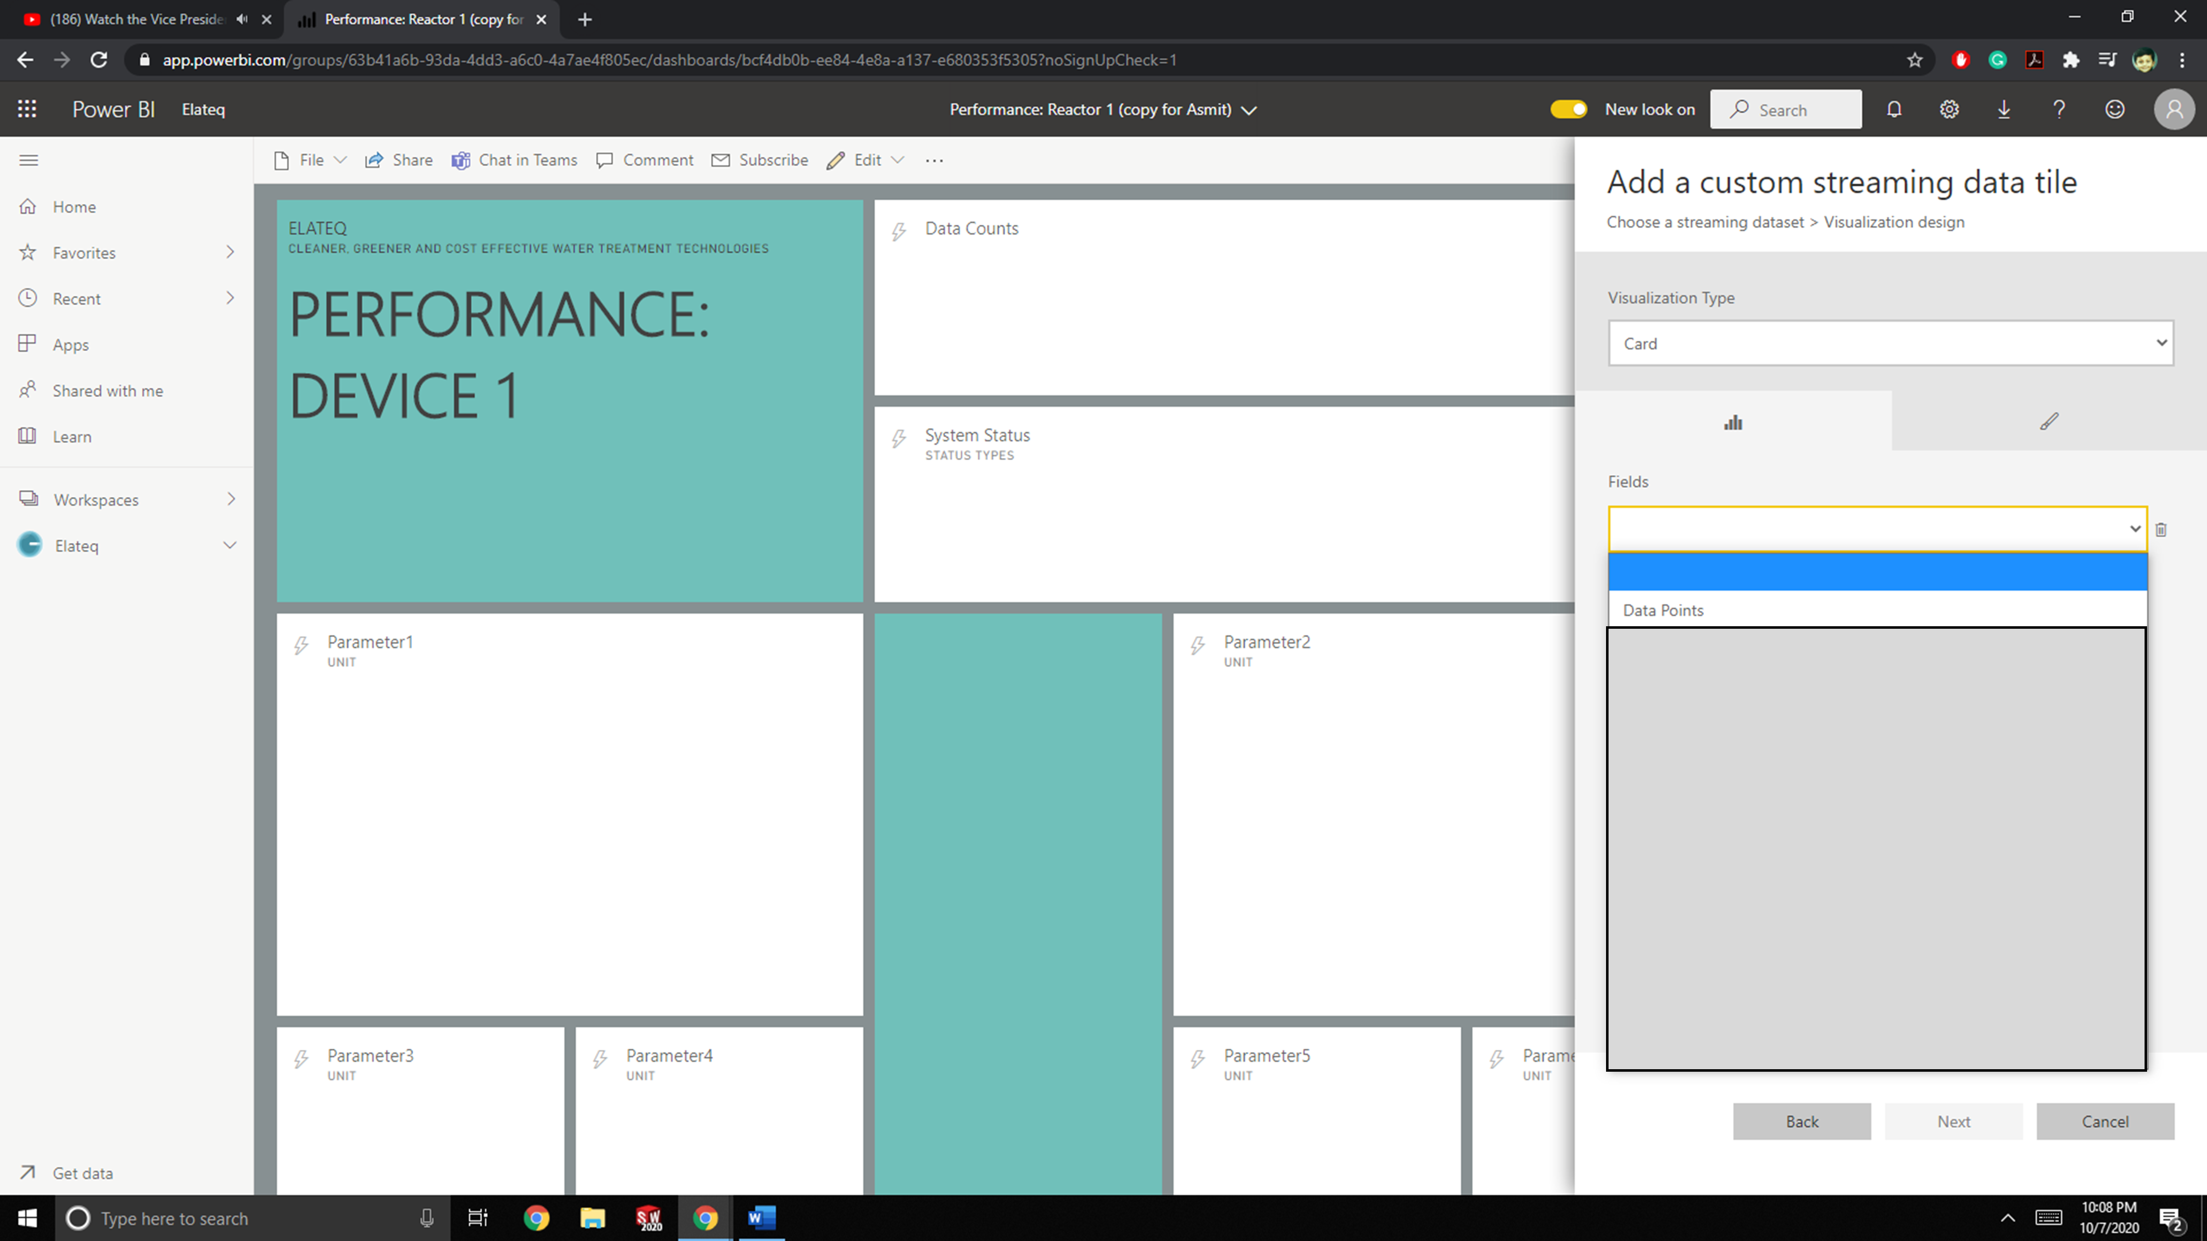Open more options ellipsis in toolbar
The image size is (2207, 1241).
tap(934, 160)
